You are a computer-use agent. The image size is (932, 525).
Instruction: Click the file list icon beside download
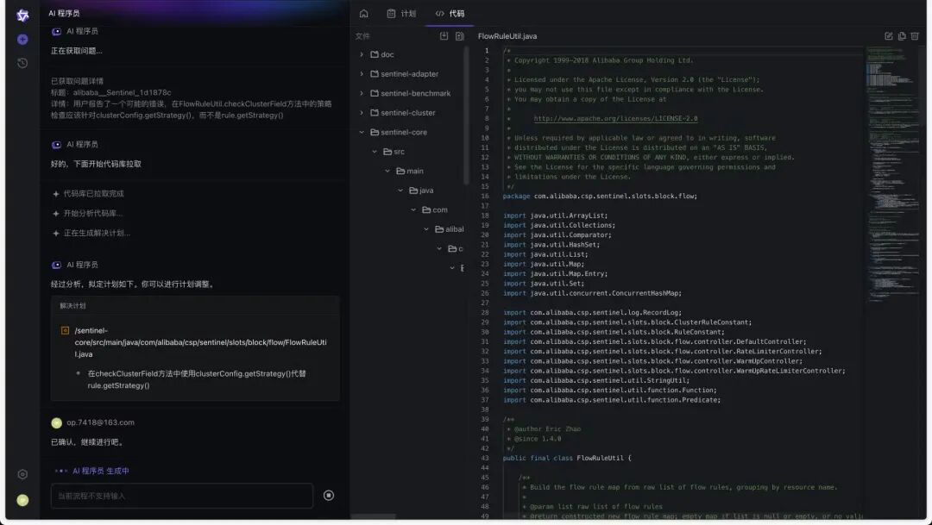459,36
